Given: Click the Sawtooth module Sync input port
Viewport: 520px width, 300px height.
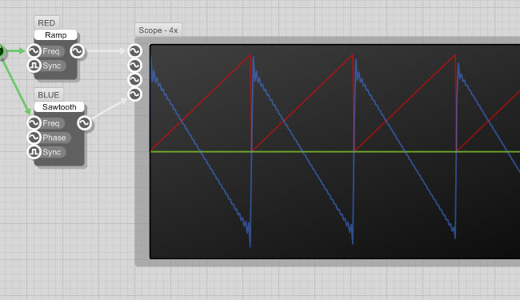Looking at the screenshot, I should pyautogui.click(x=34, y=152).
